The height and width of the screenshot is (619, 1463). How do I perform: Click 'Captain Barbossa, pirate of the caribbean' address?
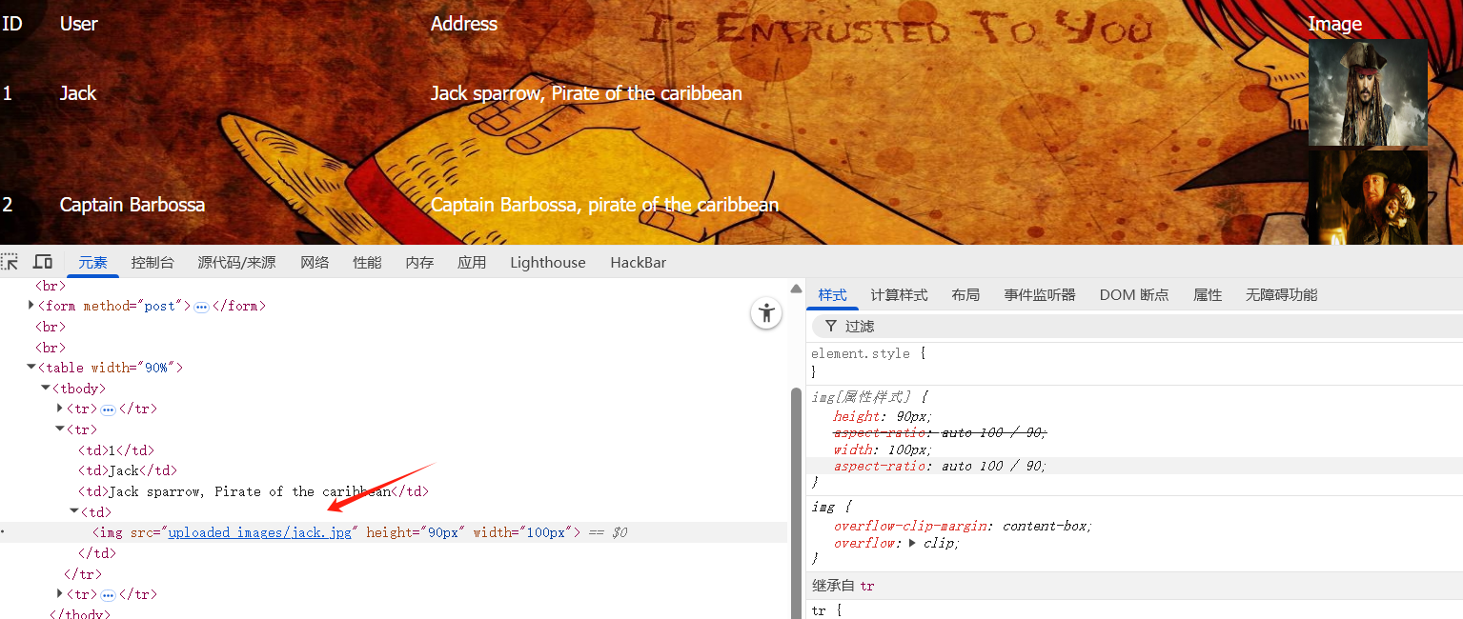(604, 205)
